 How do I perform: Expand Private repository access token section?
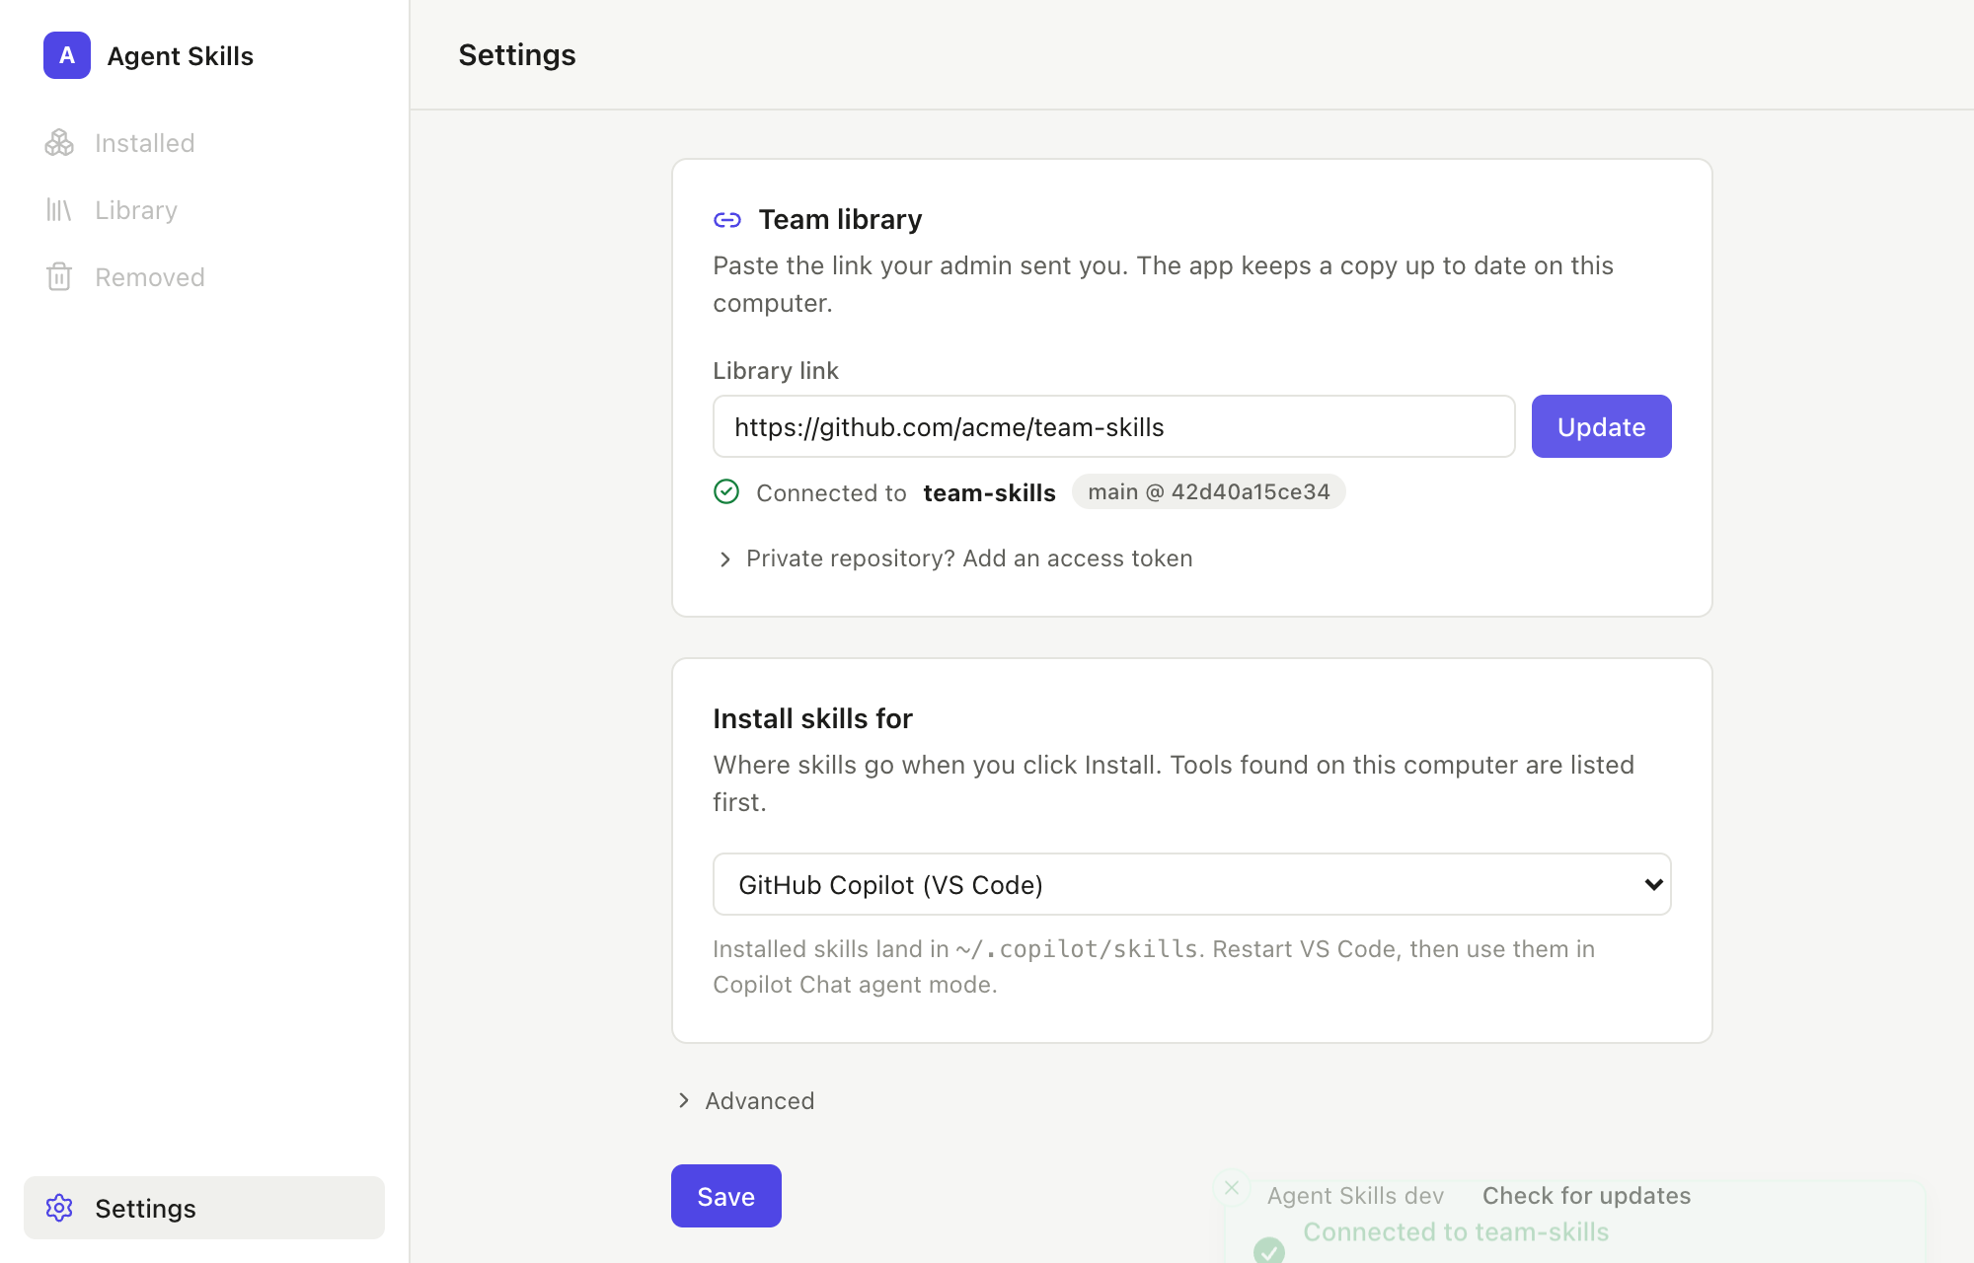pos(954,558)
